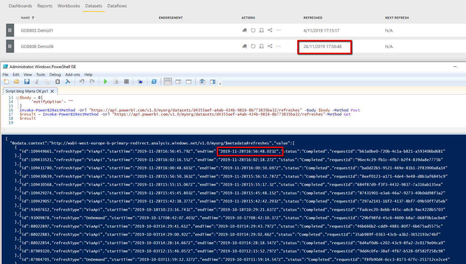This screenshot has width=466, height=264.
Task: Click share icon for GOBB08 Demo08
Action: point(270,46)
